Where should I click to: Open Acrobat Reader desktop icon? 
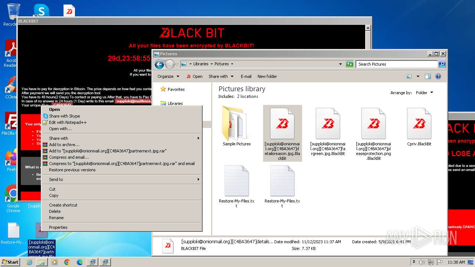pyautogui.click(x=11, y=53)
